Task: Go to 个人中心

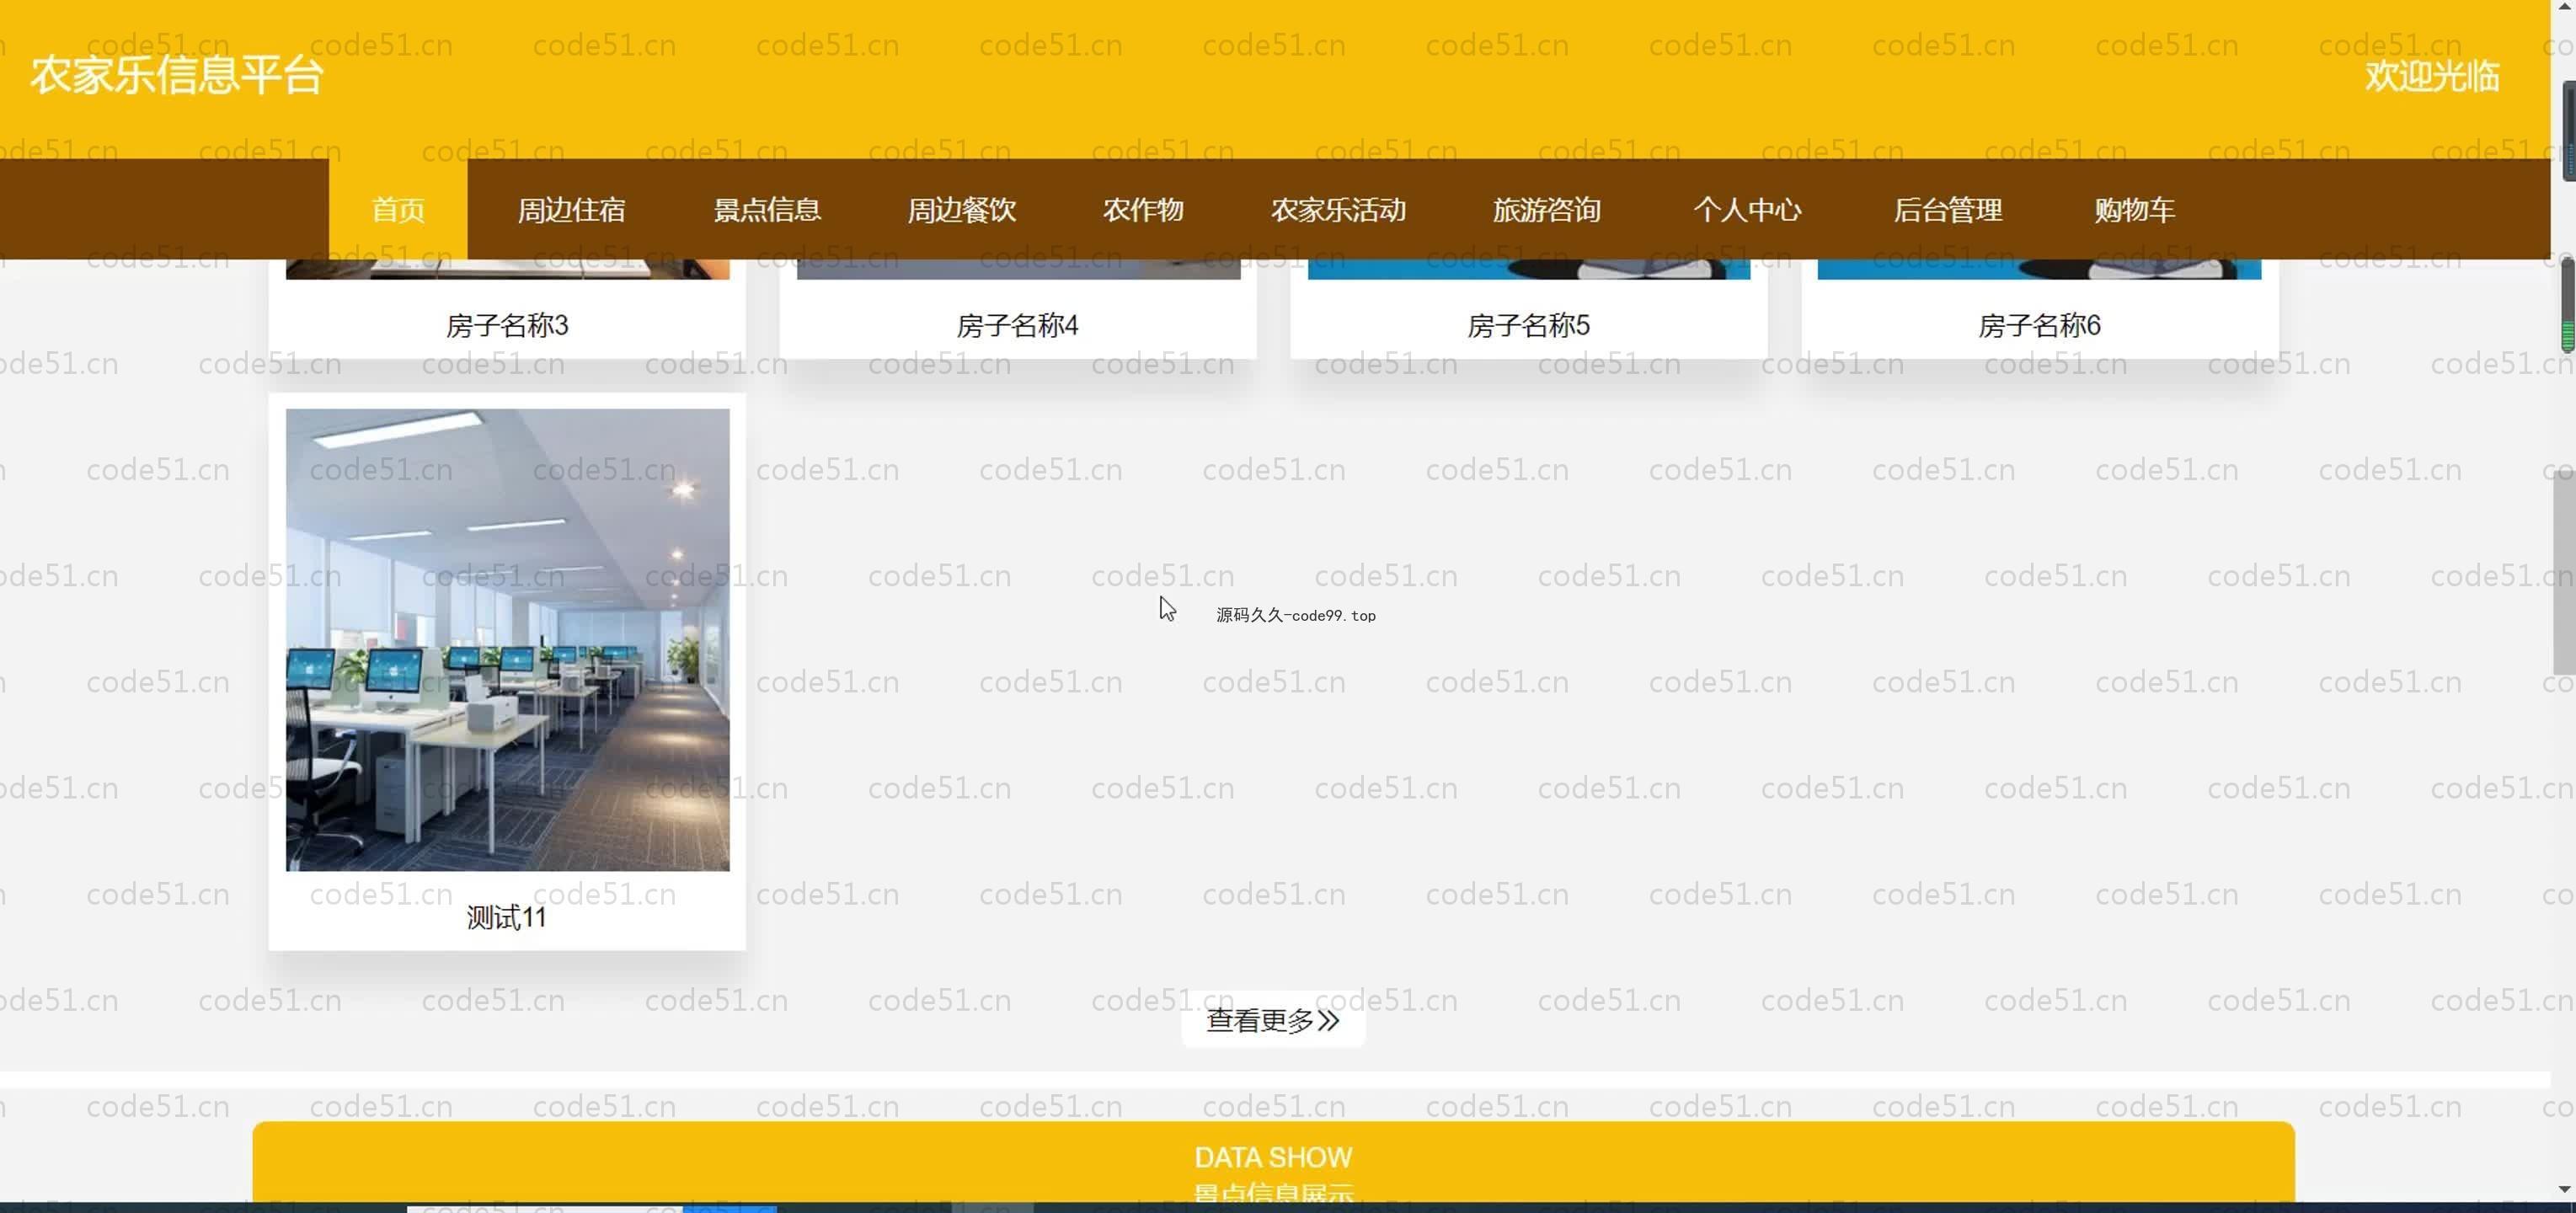Action: [x=1747, y=210]
